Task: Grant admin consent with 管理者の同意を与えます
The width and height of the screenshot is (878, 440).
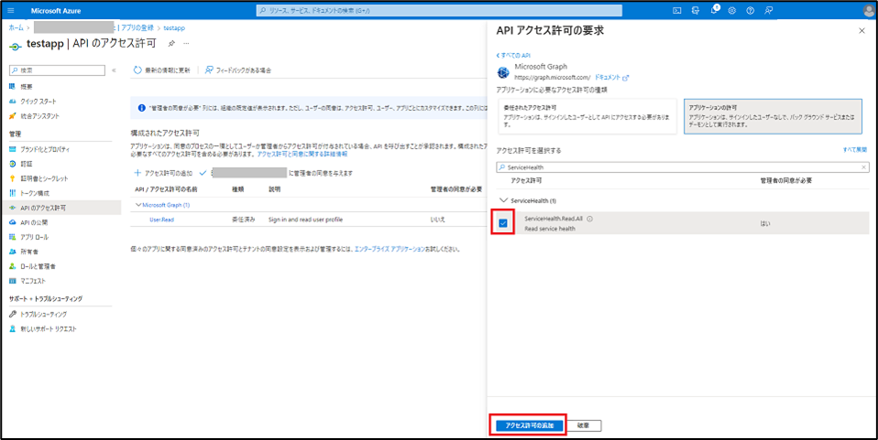Action: coord(276,173)
